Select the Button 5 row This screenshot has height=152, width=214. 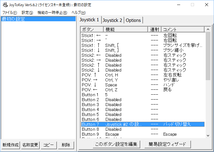click(143, 114)
